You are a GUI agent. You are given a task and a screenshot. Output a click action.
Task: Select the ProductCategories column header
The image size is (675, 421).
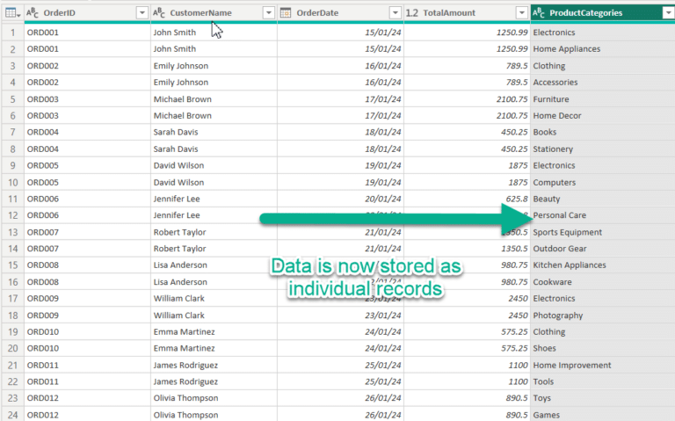point(598,12)
